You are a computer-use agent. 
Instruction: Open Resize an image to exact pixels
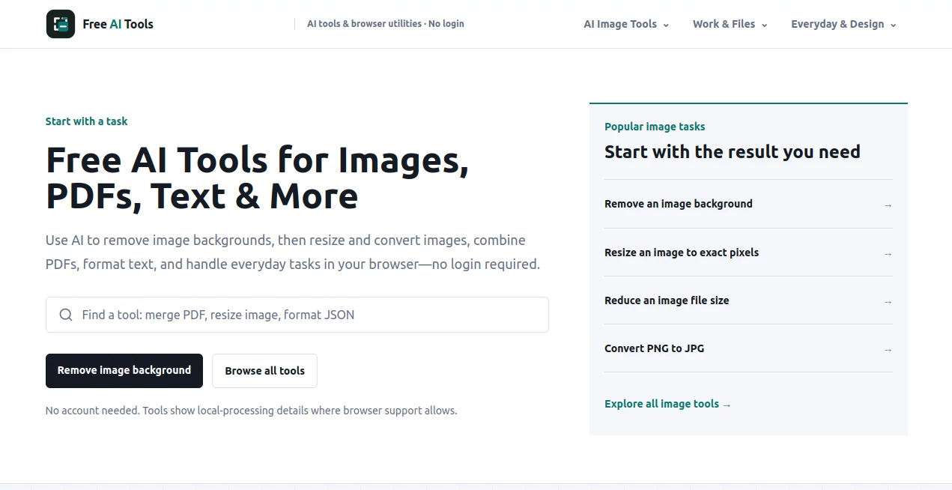[x=748, y=252]
